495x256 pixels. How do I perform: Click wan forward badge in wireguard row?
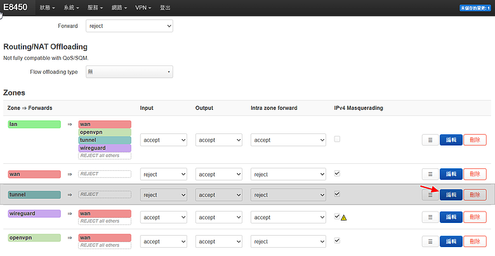[x=105, y=213]
